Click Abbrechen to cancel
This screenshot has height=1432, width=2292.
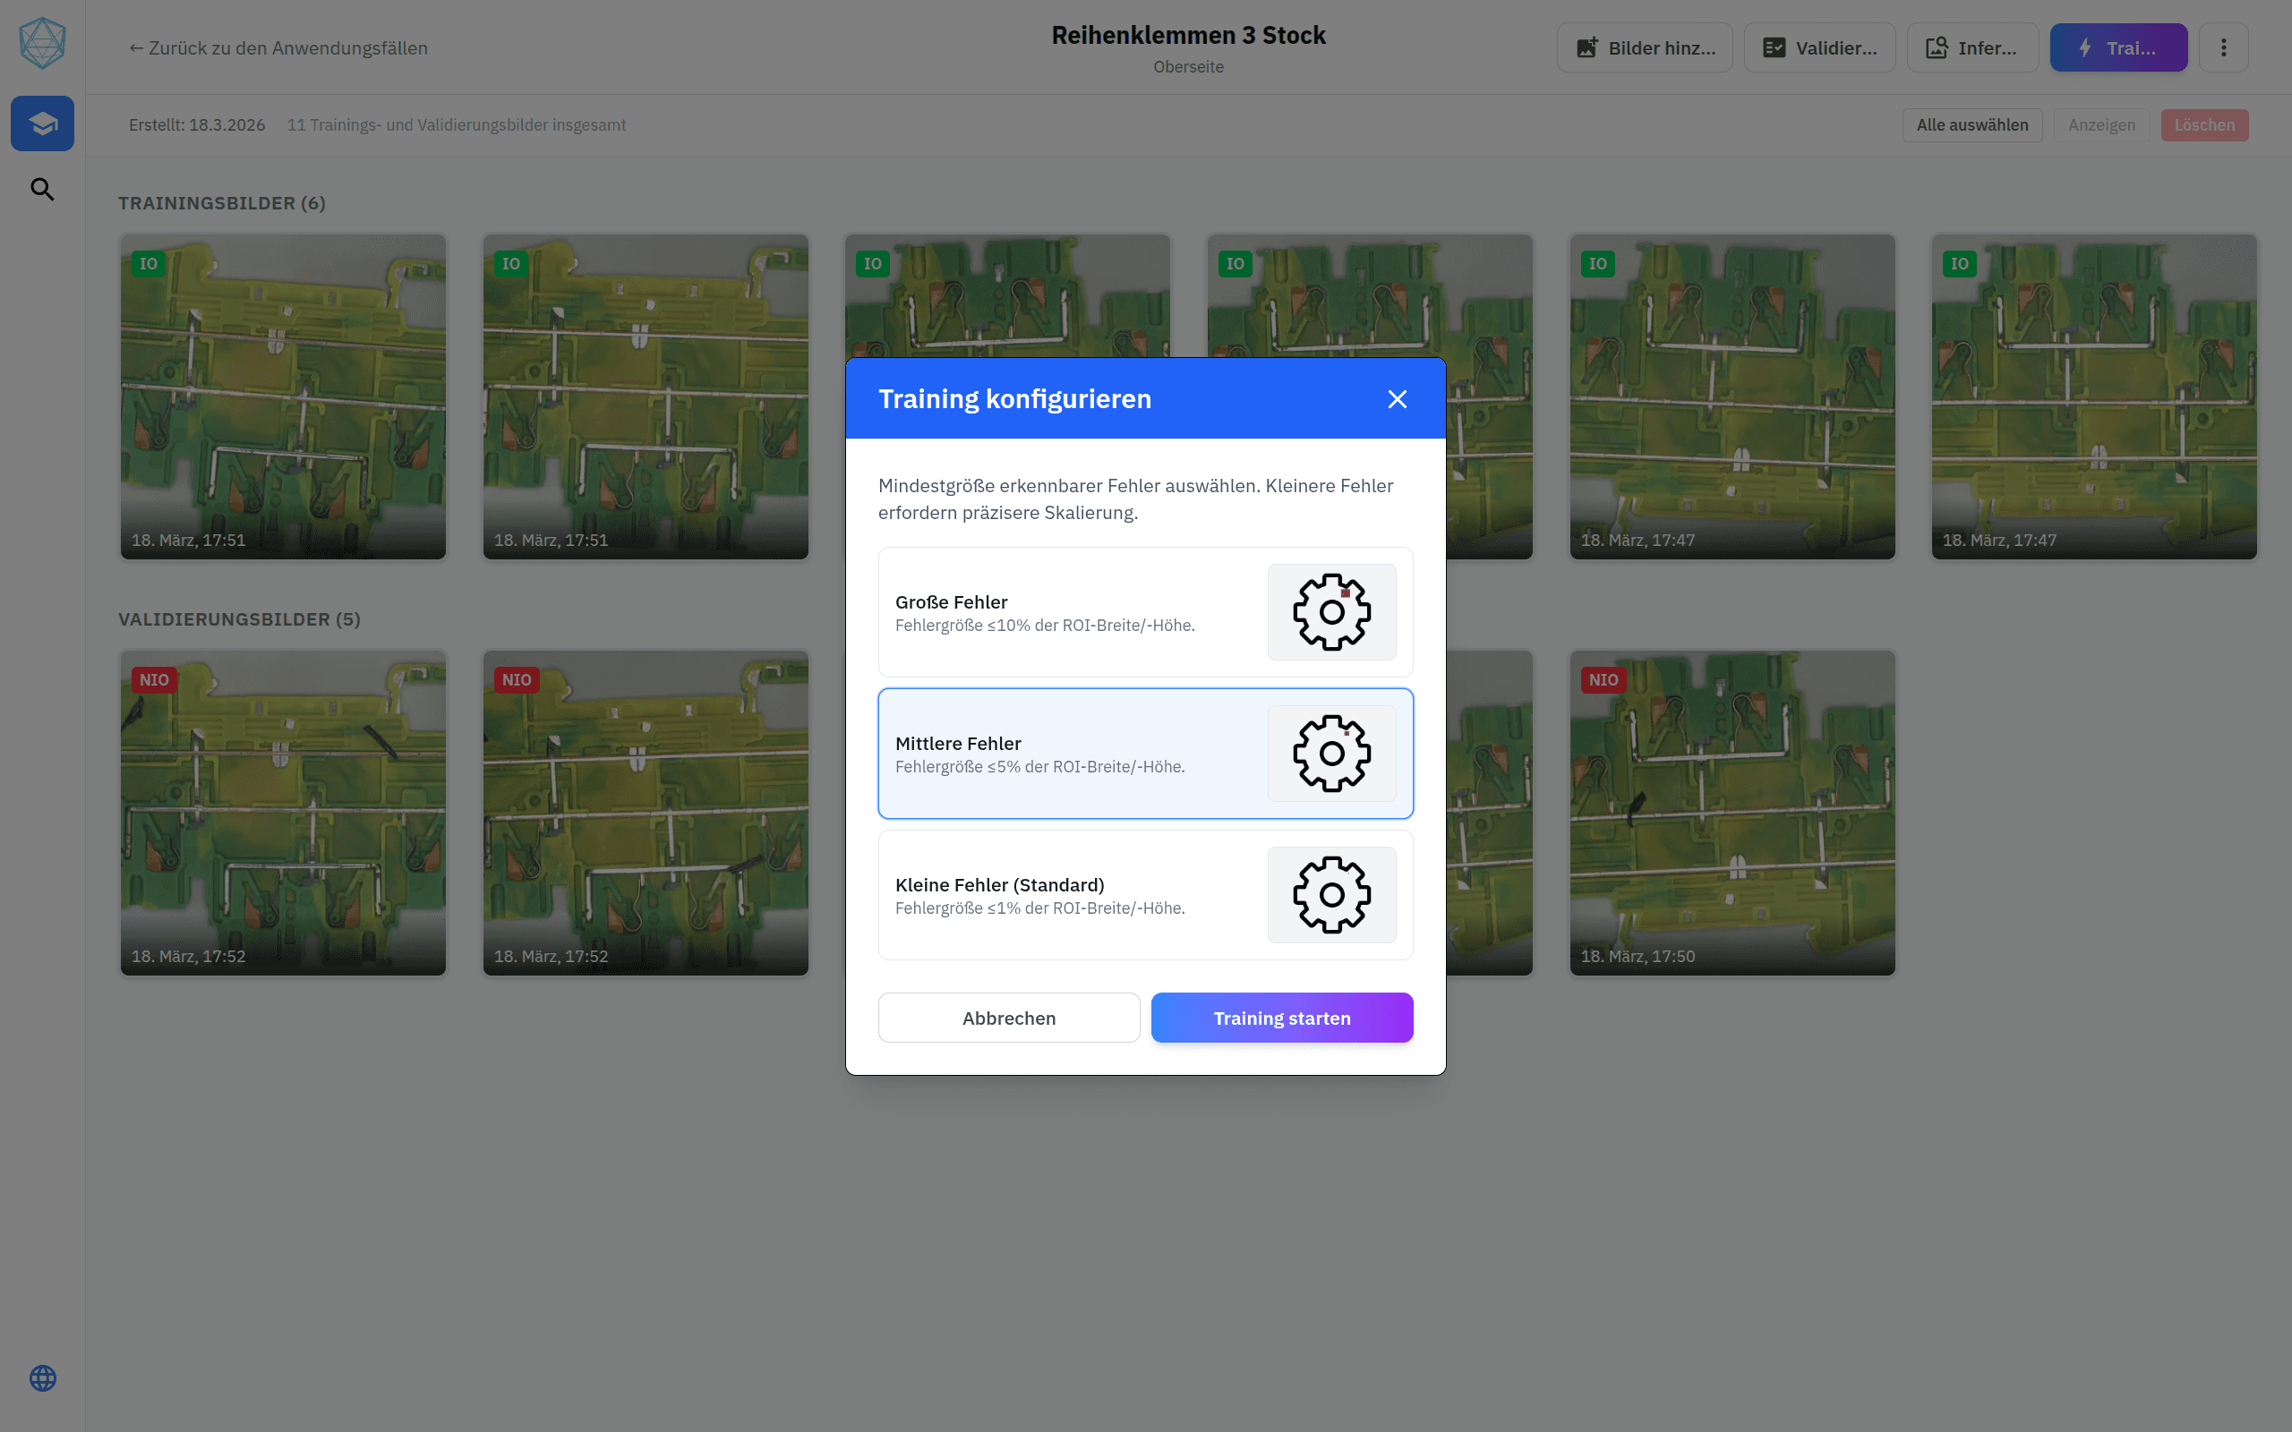click(x=1009, y=1019)
